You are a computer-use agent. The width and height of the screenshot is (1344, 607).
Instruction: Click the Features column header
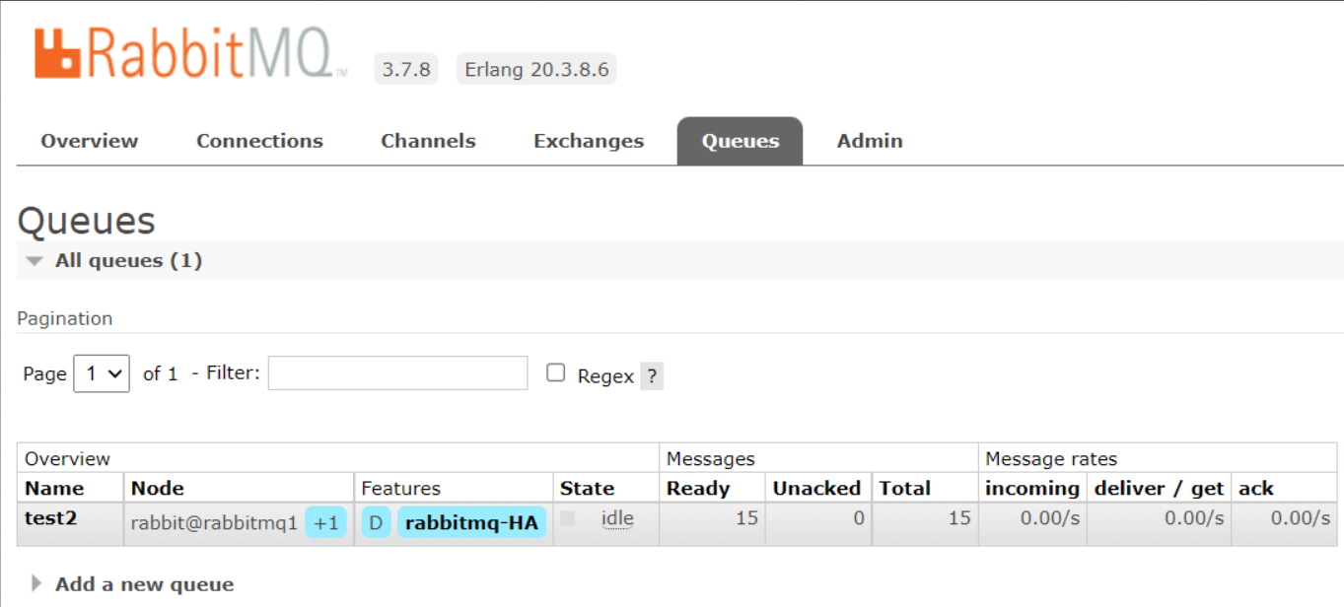coord(400,488)
